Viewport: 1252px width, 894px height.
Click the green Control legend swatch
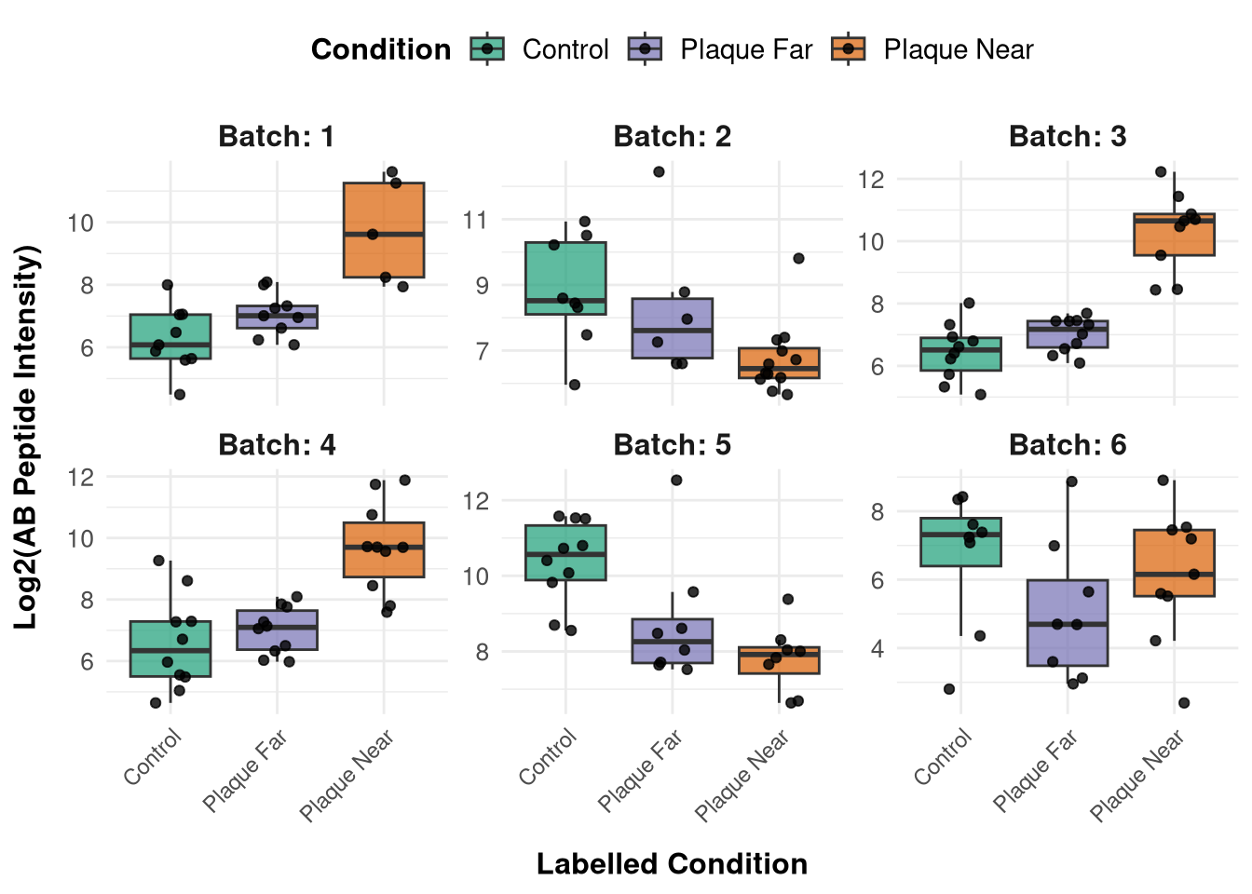pyautogui.click(x=487, y=49)
